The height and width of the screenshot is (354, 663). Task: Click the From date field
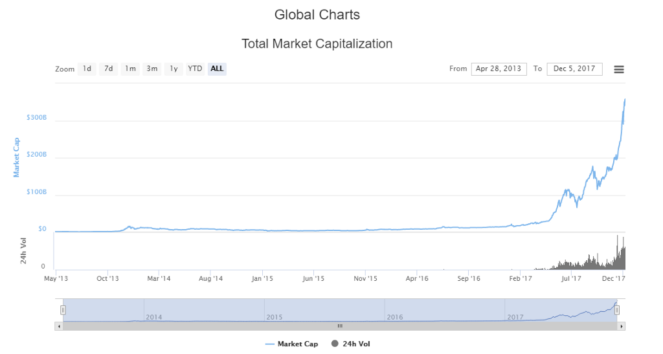[499, 69]
